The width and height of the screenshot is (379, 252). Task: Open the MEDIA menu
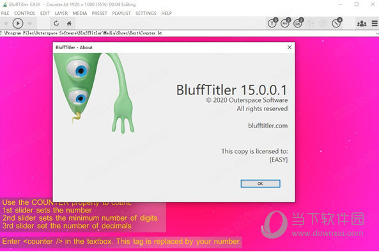coord(80,13)
